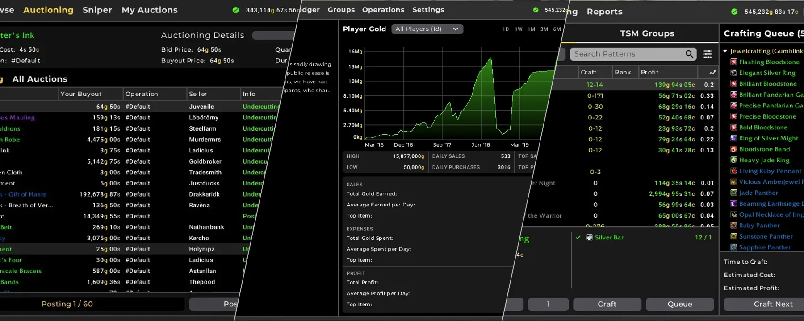The height and width of the screenshot is (321, 804).
Task: Click the Heavy Jade Ring item icon
Action: 733,160
